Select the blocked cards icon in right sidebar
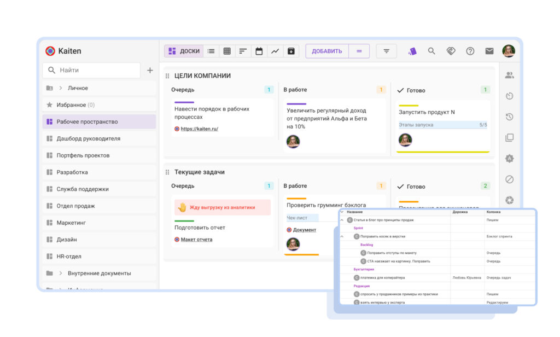This screenshot has width=560, height=337. pyautogui.click(x=509, y=179)
